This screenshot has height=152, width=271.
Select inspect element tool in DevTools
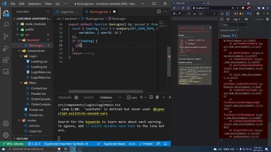(222, 14)
